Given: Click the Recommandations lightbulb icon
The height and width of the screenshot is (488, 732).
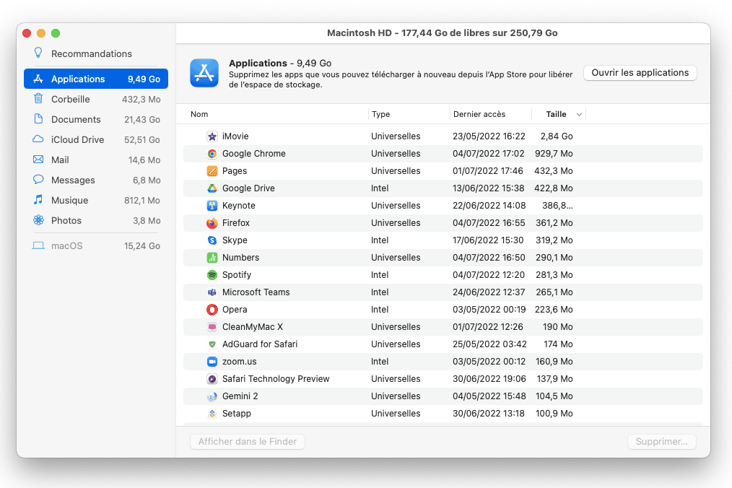Looking at the screenshot, I should click(38, 53).
